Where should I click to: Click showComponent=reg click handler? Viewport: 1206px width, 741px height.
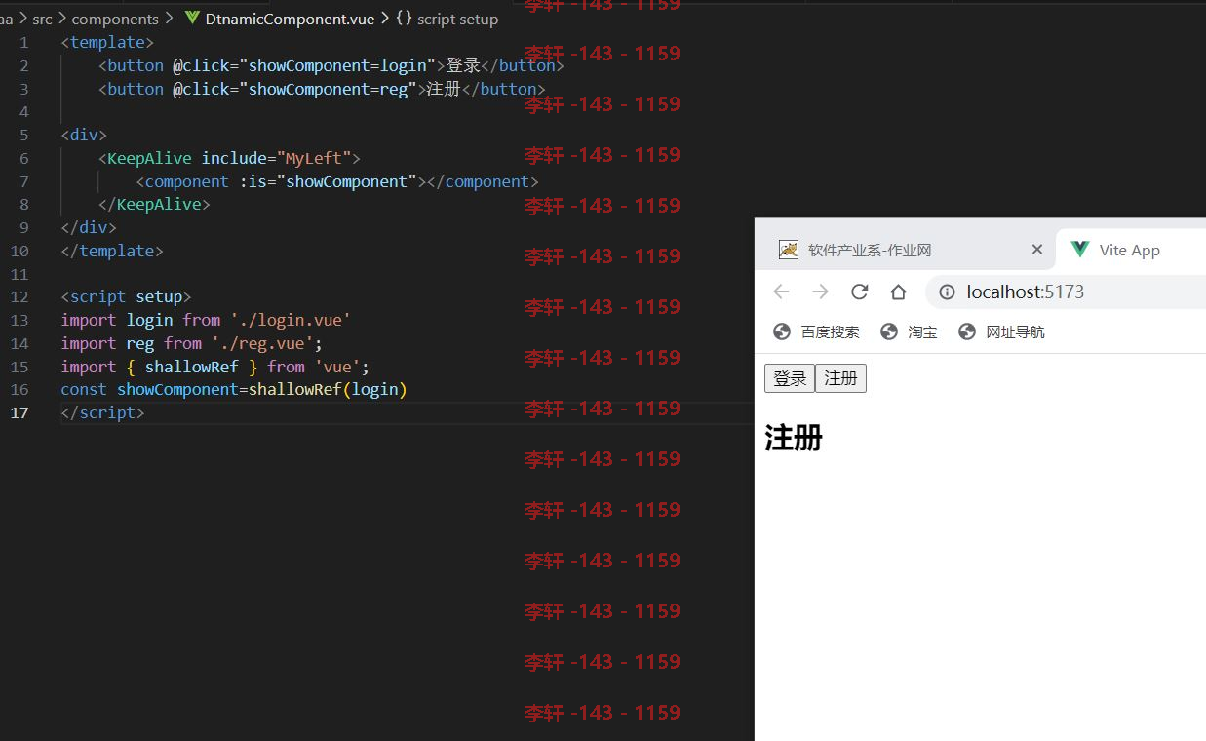click(329, 89)
